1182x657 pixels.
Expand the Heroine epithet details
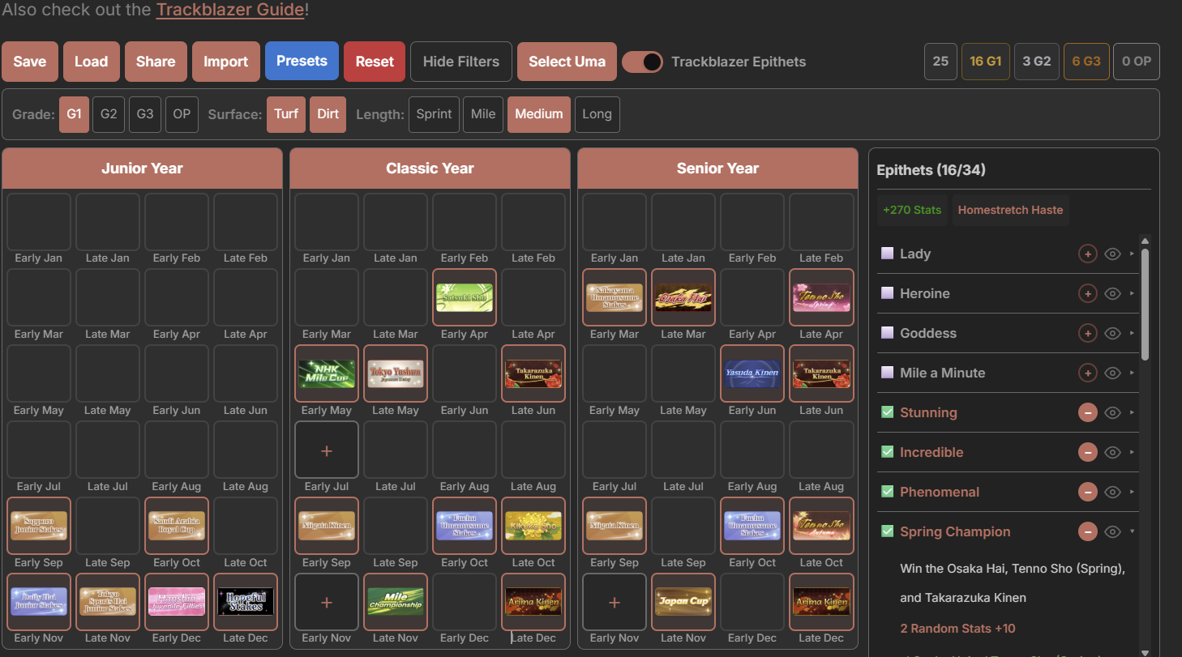click(x=1132, y=293)
